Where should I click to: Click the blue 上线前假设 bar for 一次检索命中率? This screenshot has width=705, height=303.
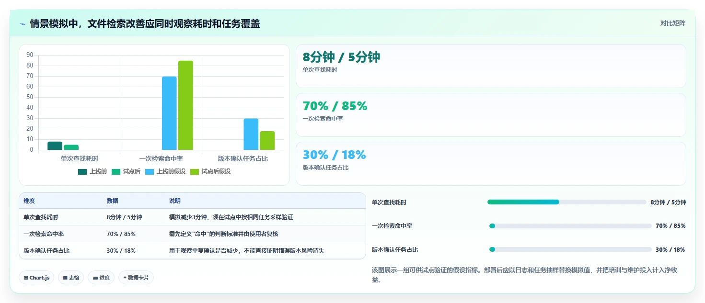(x=169, y=113)
